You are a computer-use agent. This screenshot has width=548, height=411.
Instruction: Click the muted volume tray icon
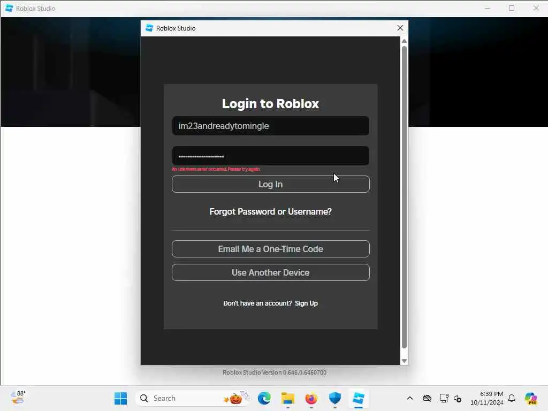458,398
